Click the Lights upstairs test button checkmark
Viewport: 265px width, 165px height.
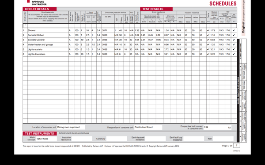[234, 49]
